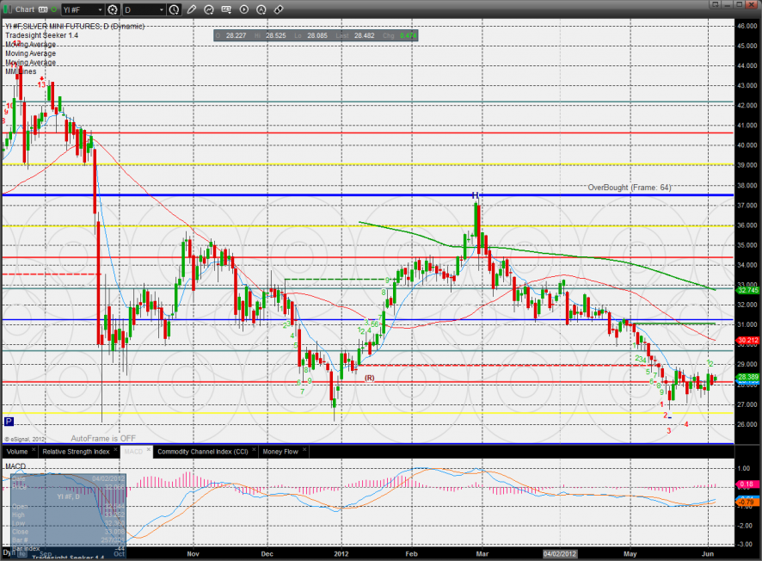Viewport: 762px width, 561px height.
Task: Click the SDI linking icon beside Chart
Action: (x=43, y=9)
